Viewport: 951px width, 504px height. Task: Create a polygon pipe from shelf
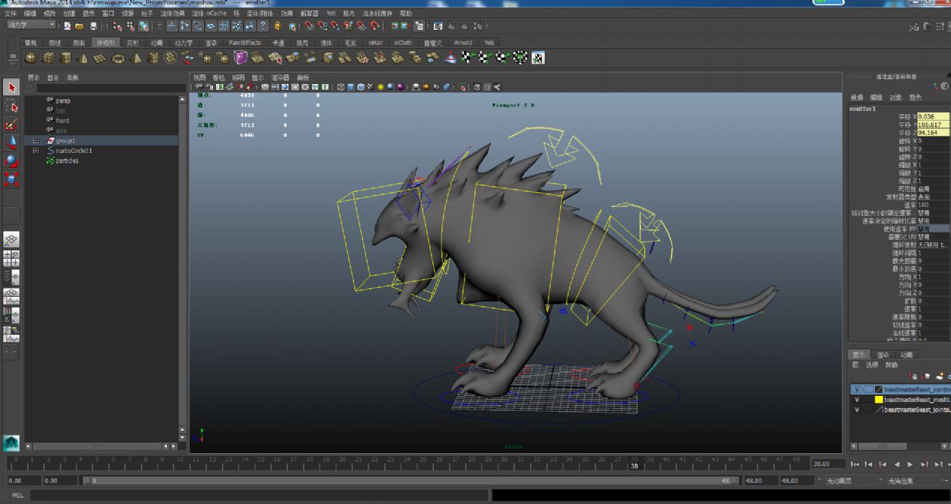click(x=153, y=58)
